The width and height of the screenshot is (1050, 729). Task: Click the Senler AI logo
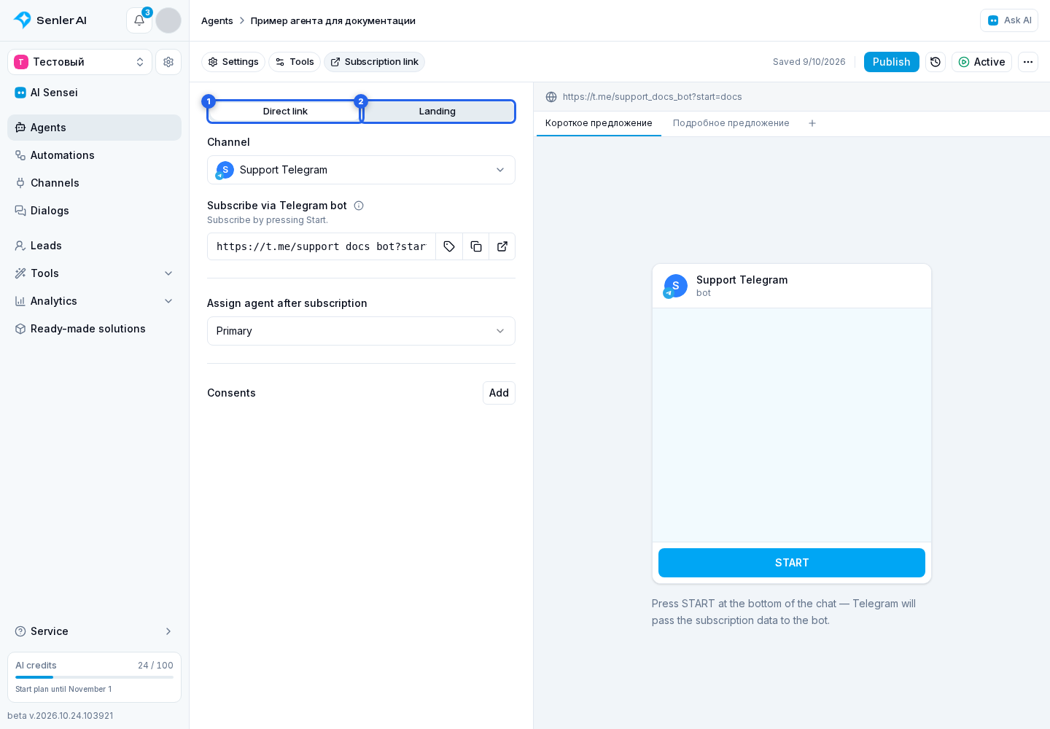coord(50,20)
